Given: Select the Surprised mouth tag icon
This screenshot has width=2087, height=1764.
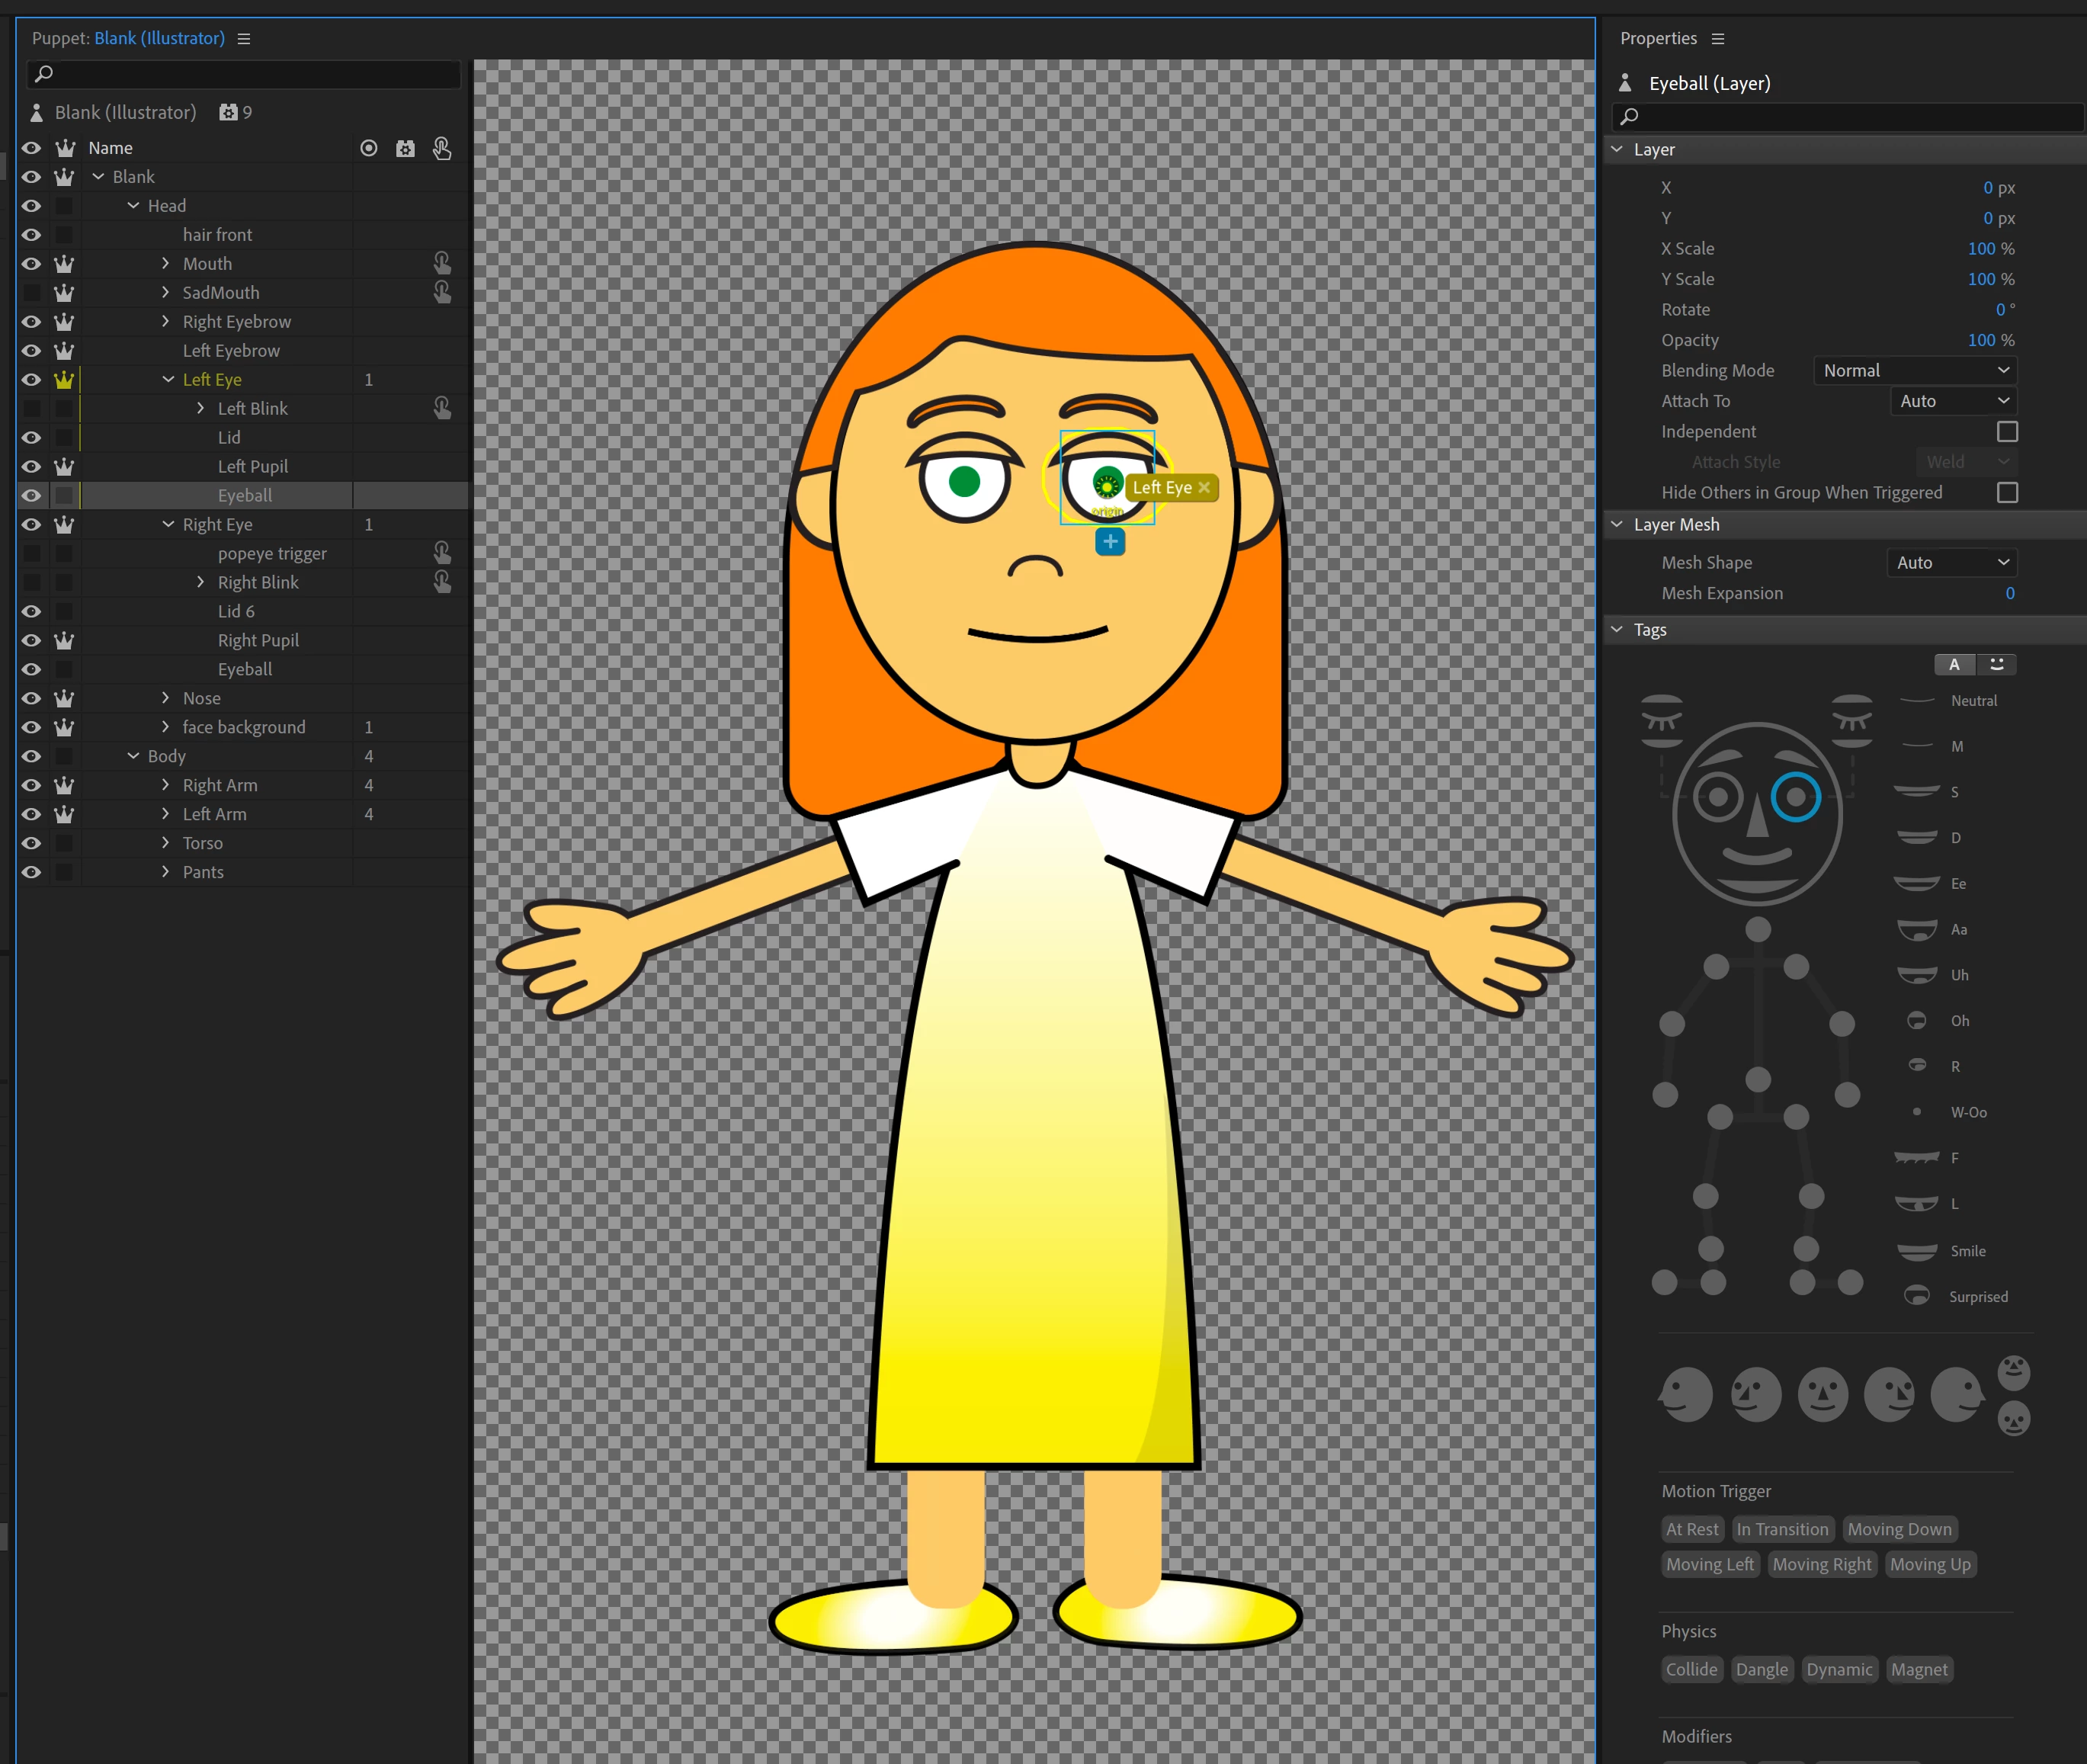Looking at the screenshot, I should pyautogui.click(x=1917, y=1296).
